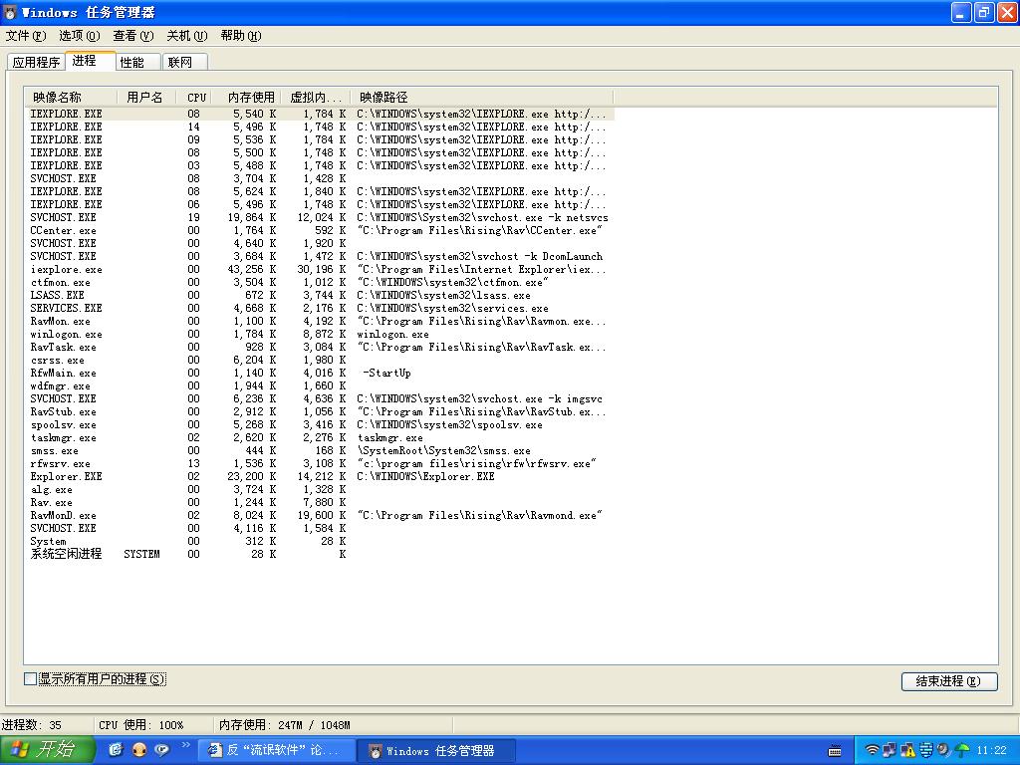Select the alg.exe process
1020x765 pixels.
[320, 489]
